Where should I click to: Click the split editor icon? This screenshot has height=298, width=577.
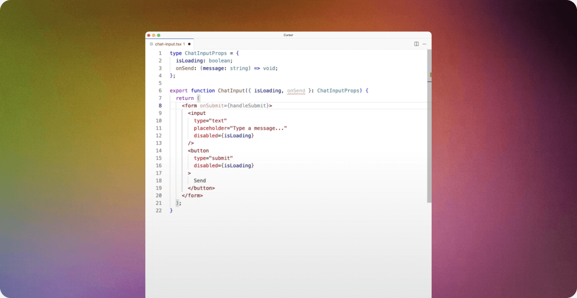coord(416,44)
